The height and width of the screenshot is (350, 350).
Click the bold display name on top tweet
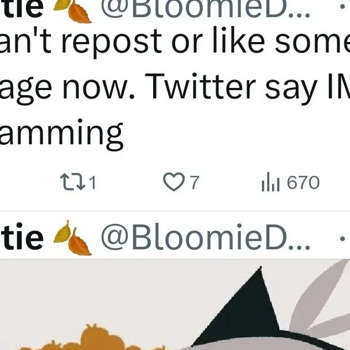(x=22, y=8)
